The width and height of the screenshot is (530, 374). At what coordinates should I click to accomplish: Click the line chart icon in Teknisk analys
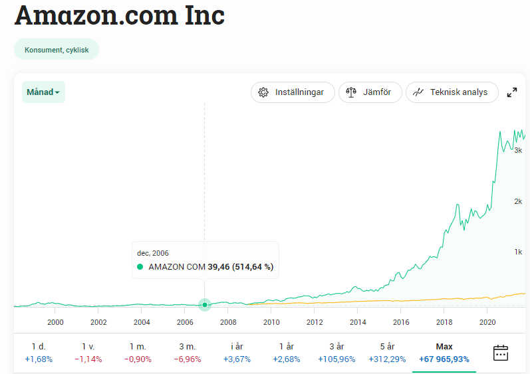coord(418,92)
